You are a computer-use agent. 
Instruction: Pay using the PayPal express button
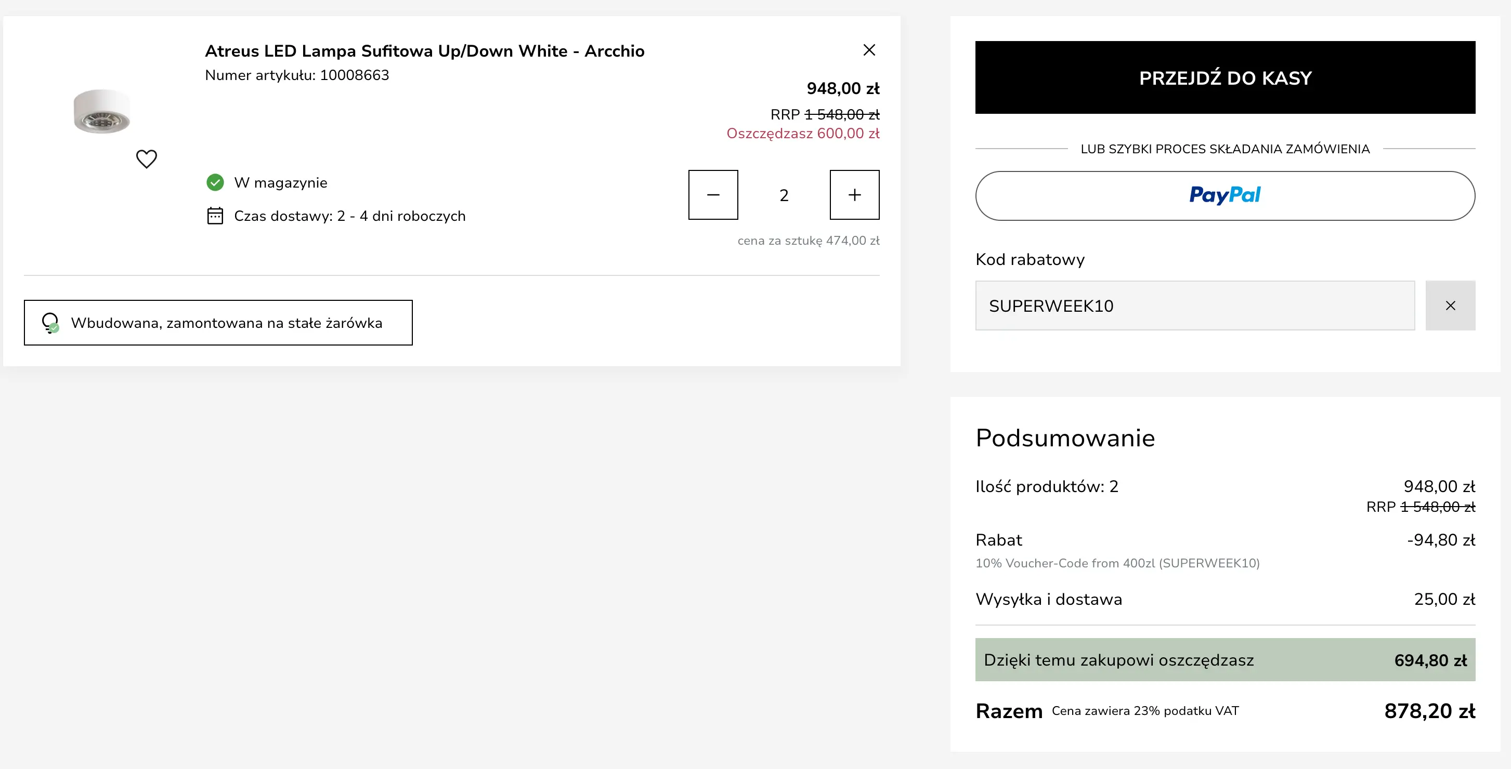pos(1225,196)
